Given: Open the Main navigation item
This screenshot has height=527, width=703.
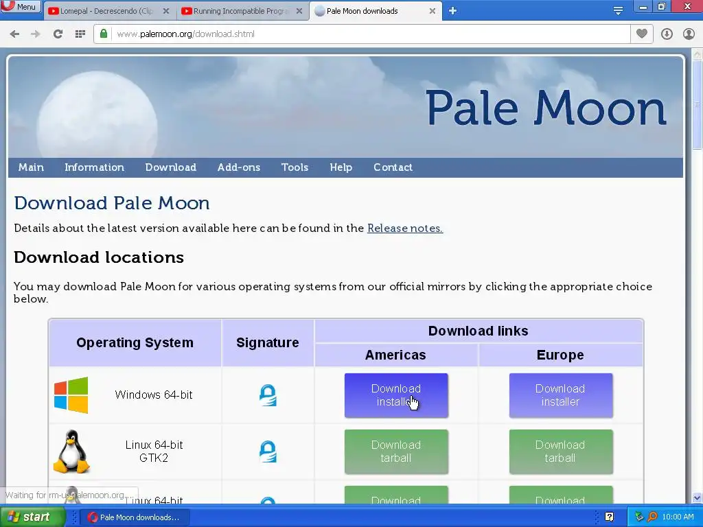Looking at the screenshot, I should coord(31,167).
